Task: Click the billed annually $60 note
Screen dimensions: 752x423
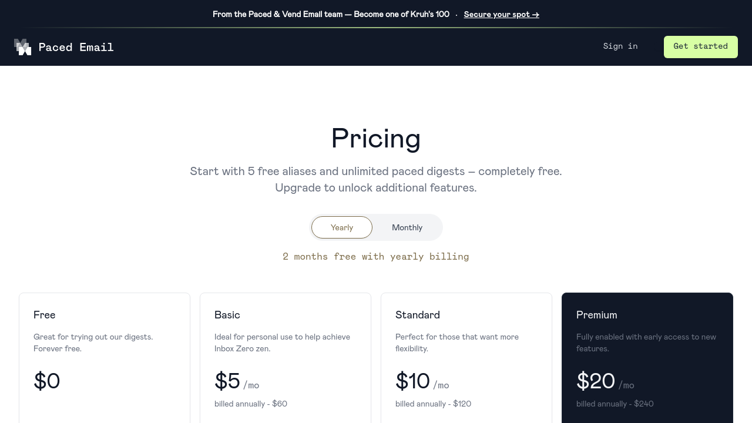Action: (251, 404)
